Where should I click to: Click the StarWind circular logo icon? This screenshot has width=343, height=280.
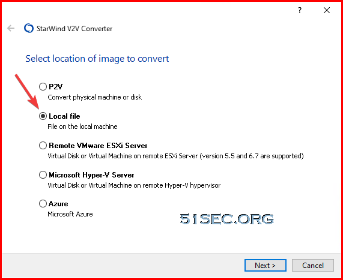coord(29,28)
